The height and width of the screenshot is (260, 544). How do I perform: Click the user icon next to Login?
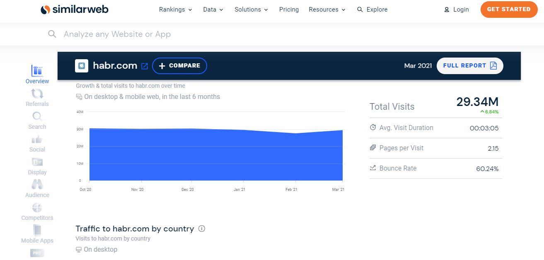coord(447,10)
